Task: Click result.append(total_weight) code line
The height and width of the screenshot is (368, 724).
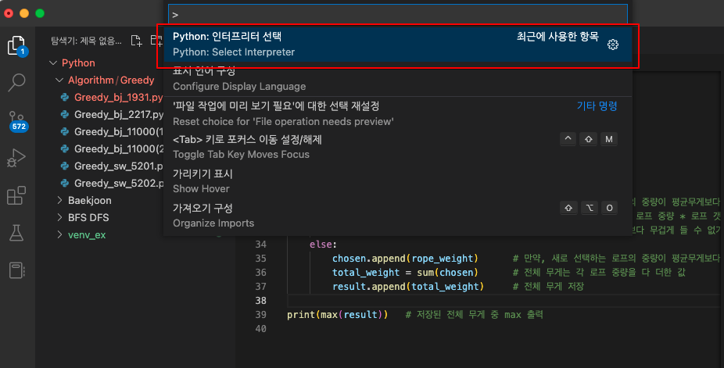Action: click(x=407, y=287)
